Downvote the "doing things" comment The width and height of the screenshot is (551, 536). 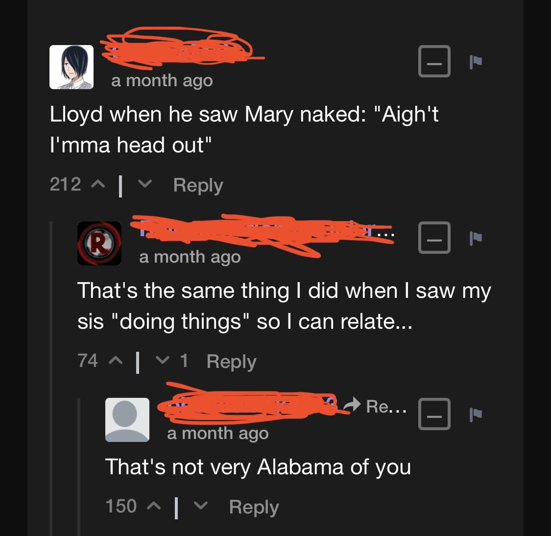pyautogui.click(x=161, y=361)
